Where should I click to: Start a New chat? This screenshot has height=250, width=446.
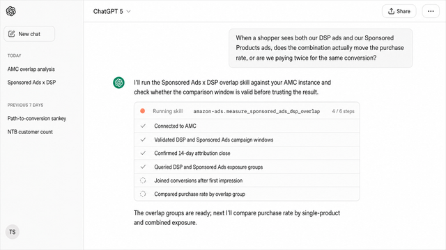[x=29, y=34]
